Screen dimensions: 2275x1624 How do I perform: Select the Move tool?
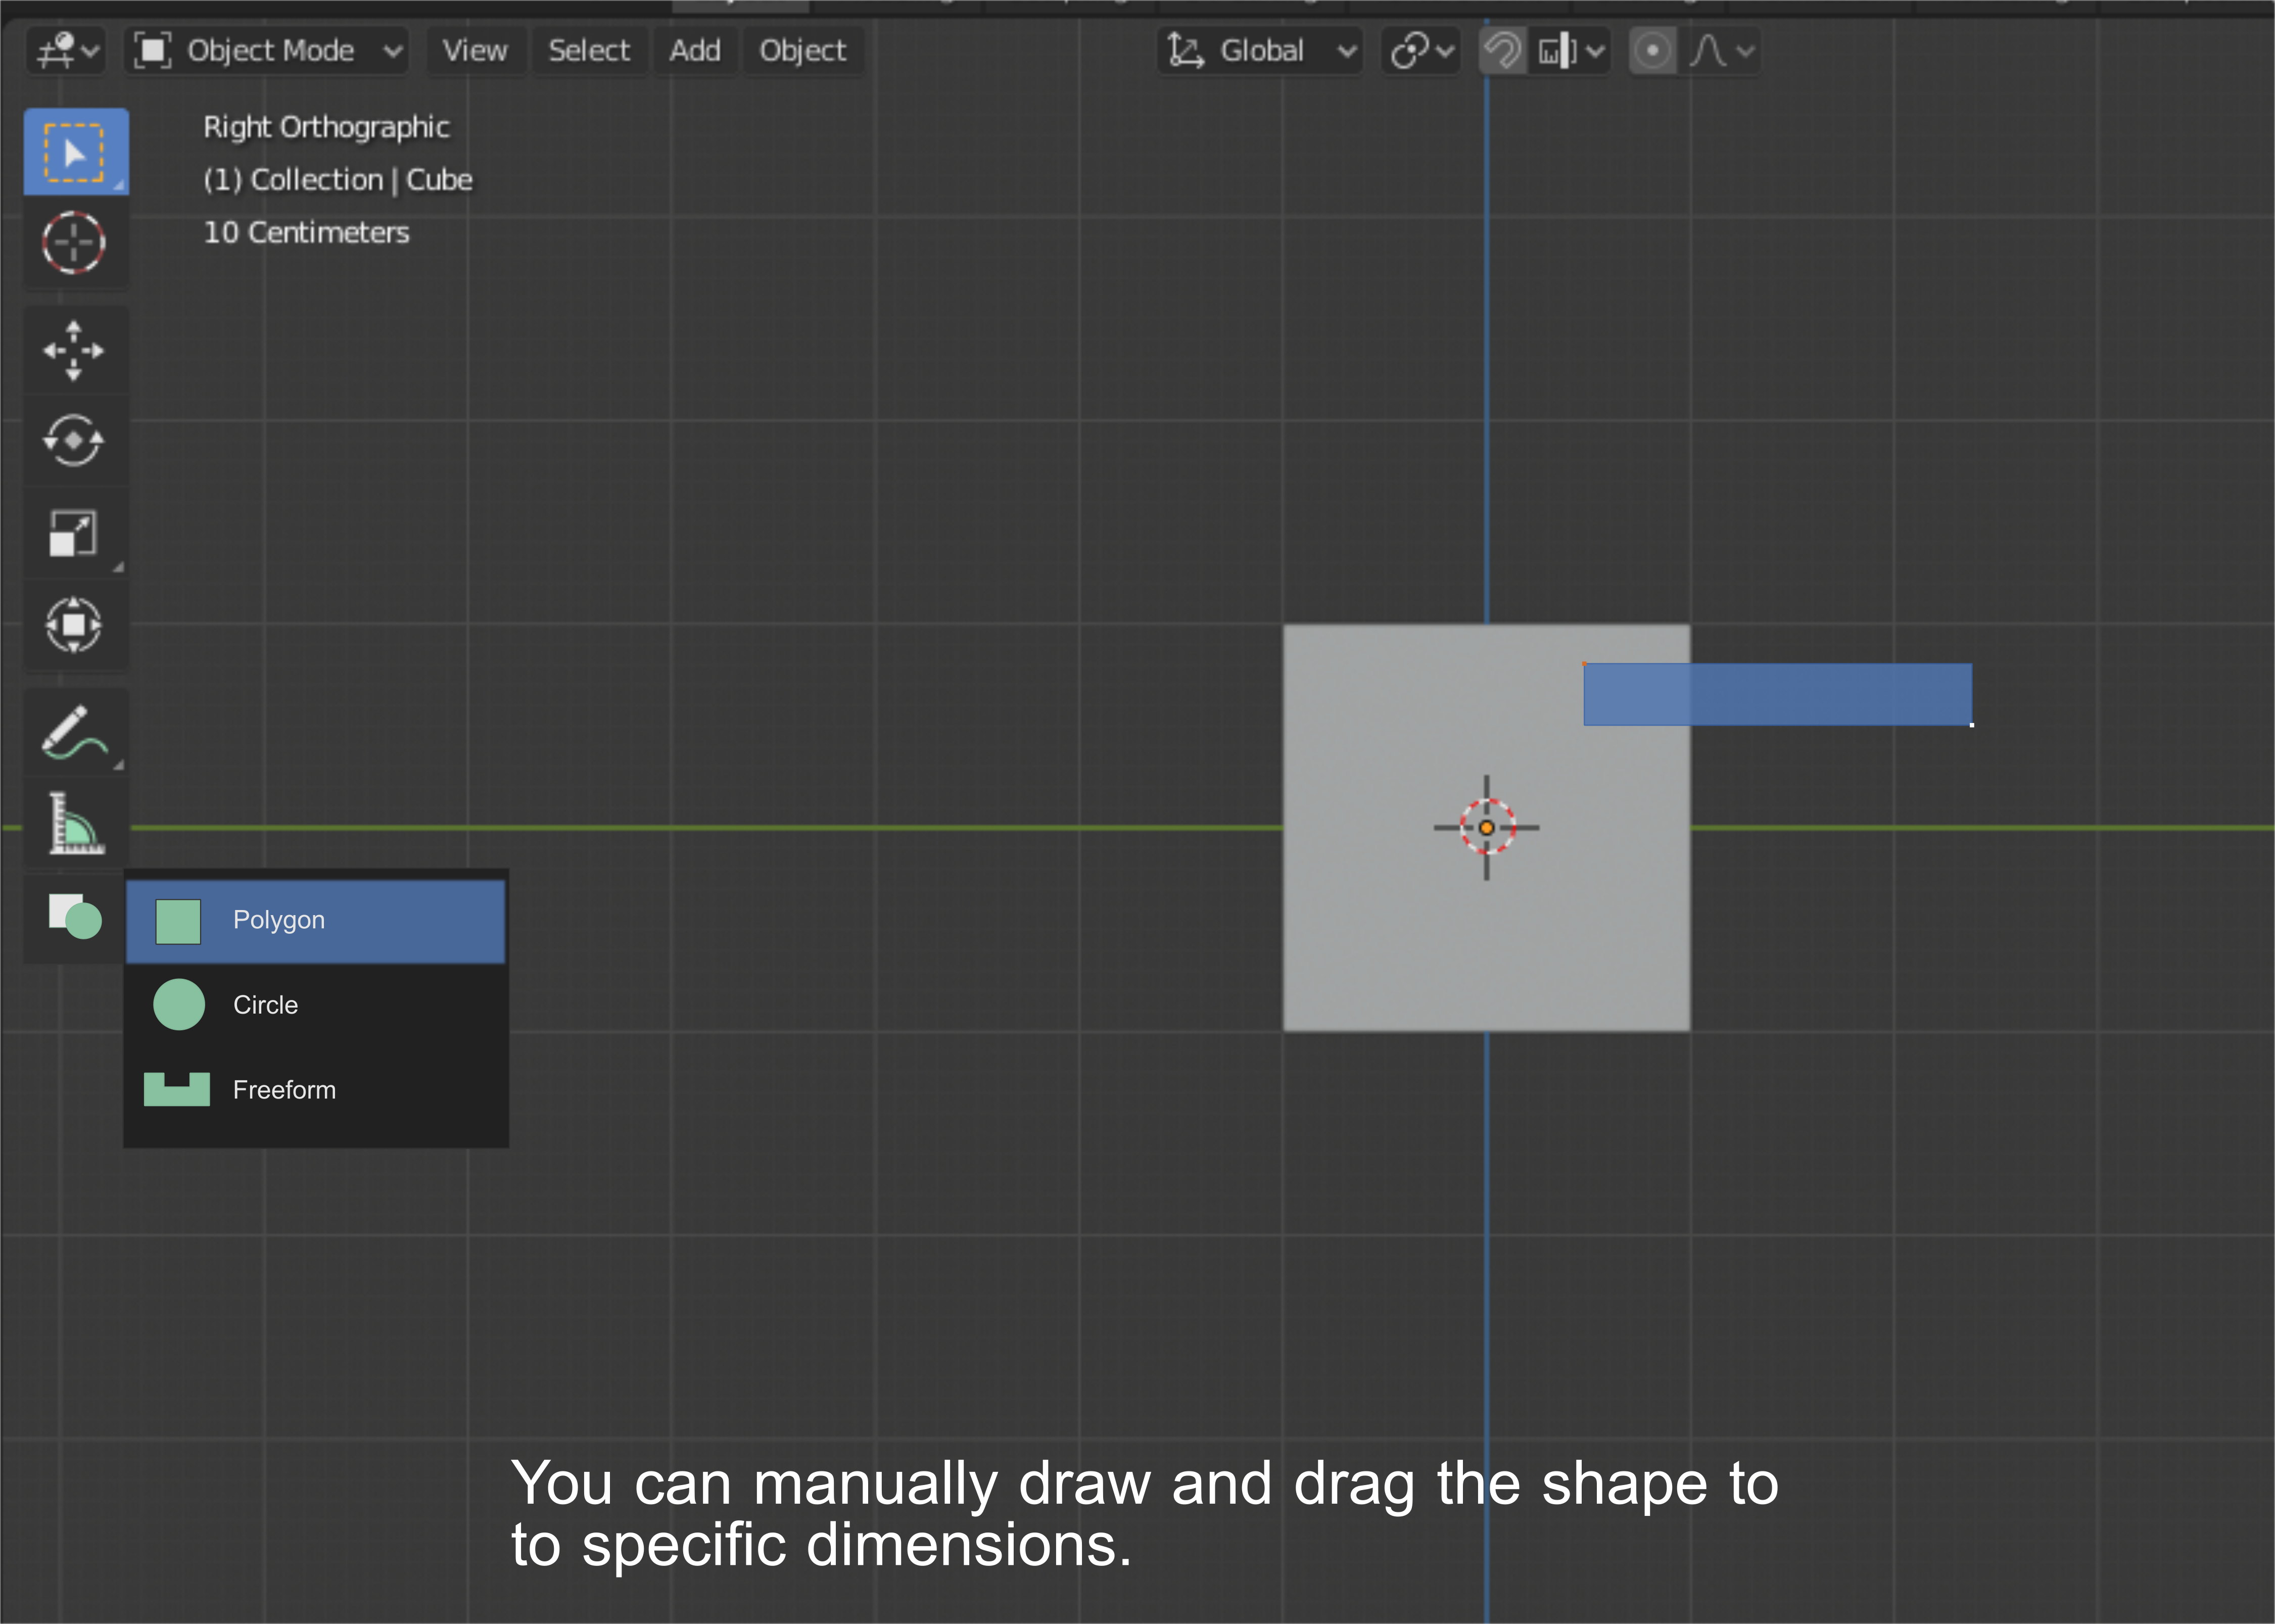(74, 350)
